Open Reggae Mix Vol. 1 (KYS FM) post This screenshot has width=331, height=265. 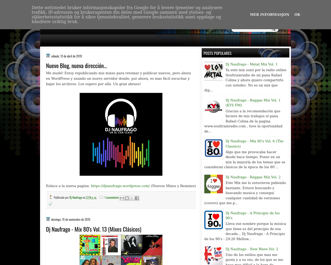point(253,103)
